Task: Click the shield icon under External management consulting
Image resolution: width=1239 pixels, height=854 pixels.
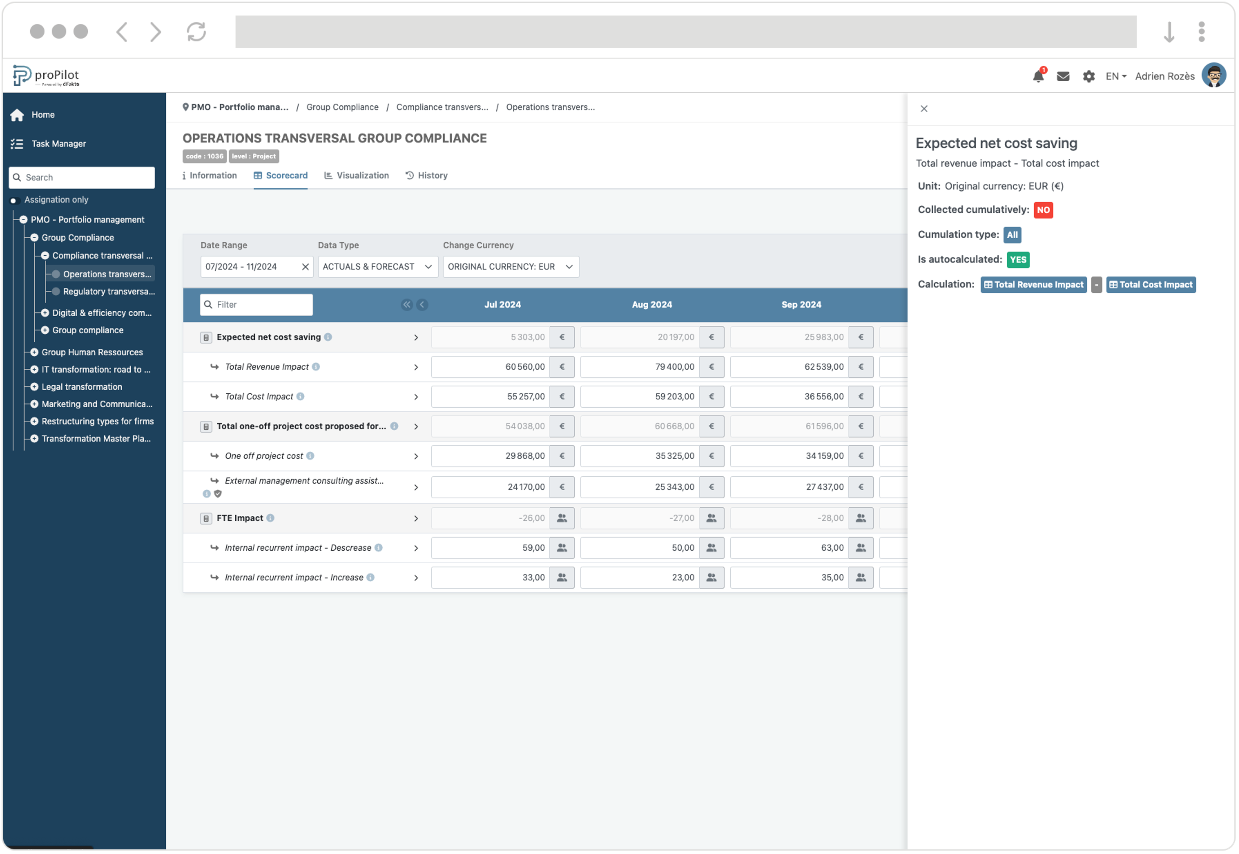Action: tap(218, 493)
